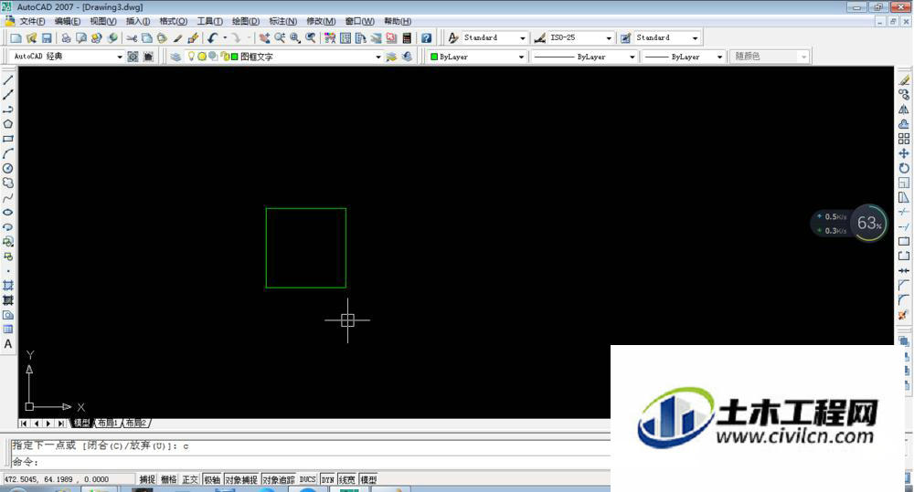This screenshot has width=914, height=492.
Task: Toggle 栅格 grid display in status bar
Action: [168, 479]
